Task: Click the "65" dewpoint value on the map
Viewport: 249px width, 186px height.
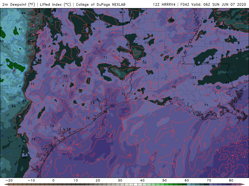Action: (x=24, y=101)
